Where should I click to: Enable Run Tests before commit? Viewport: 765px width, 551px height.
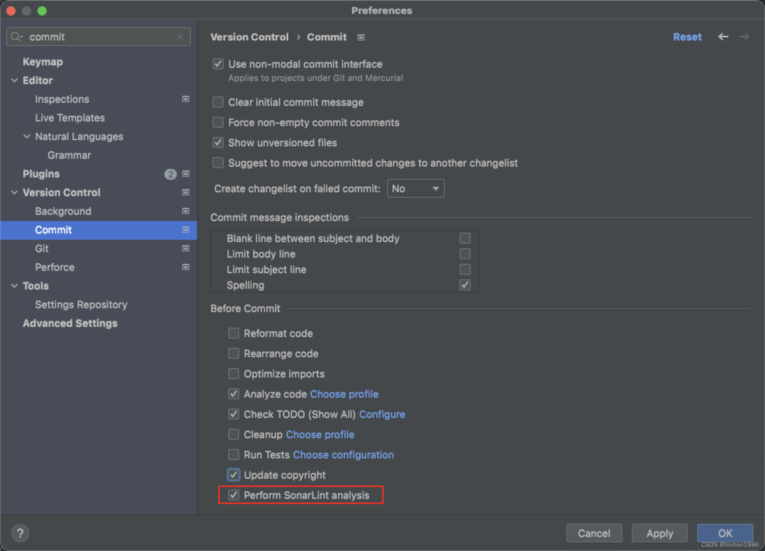tap(234, 454)
